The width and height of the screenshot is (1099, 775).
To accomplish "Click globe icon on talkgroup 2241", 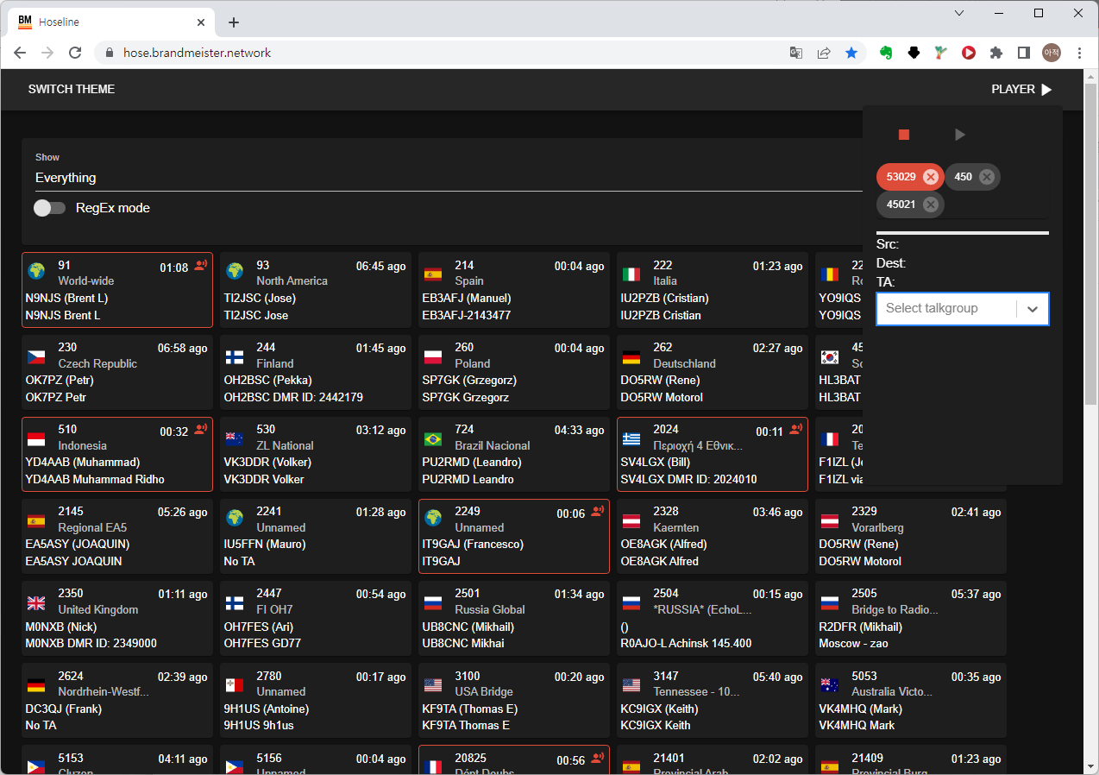I will pos(235,518).
